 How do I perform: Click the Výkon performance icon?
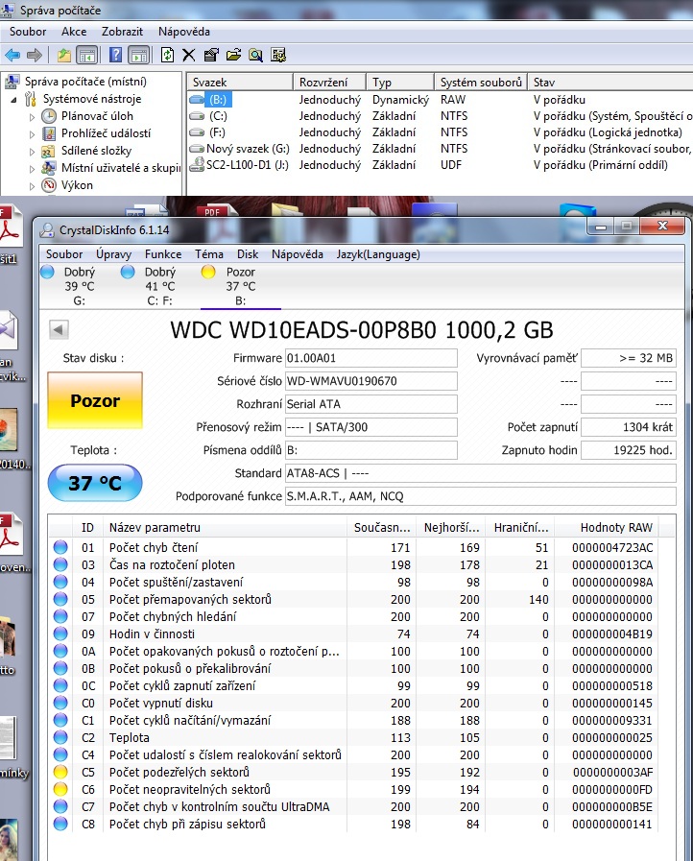(49, 185)
